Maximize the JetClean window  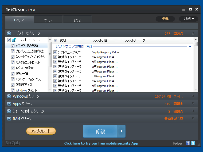pos(190,9)
